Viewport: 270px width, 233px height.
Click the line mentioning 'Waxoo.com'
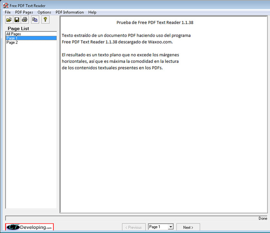[117, 42]
